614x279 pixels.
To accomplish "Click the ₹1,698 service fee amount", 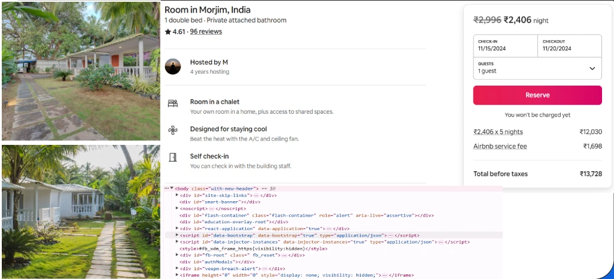I will point(592,147).
